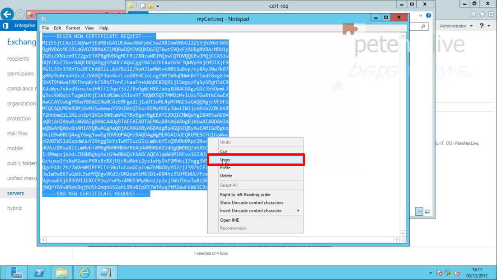Click the search magnifier in cert-req window
The height and width of the screenshot is (280, 497).
[x=423, y=26]
